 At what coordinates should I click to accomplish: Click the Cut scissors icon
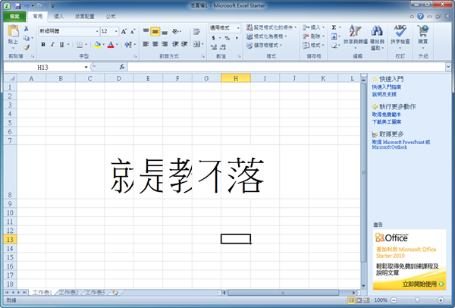(x=26, y=29)
